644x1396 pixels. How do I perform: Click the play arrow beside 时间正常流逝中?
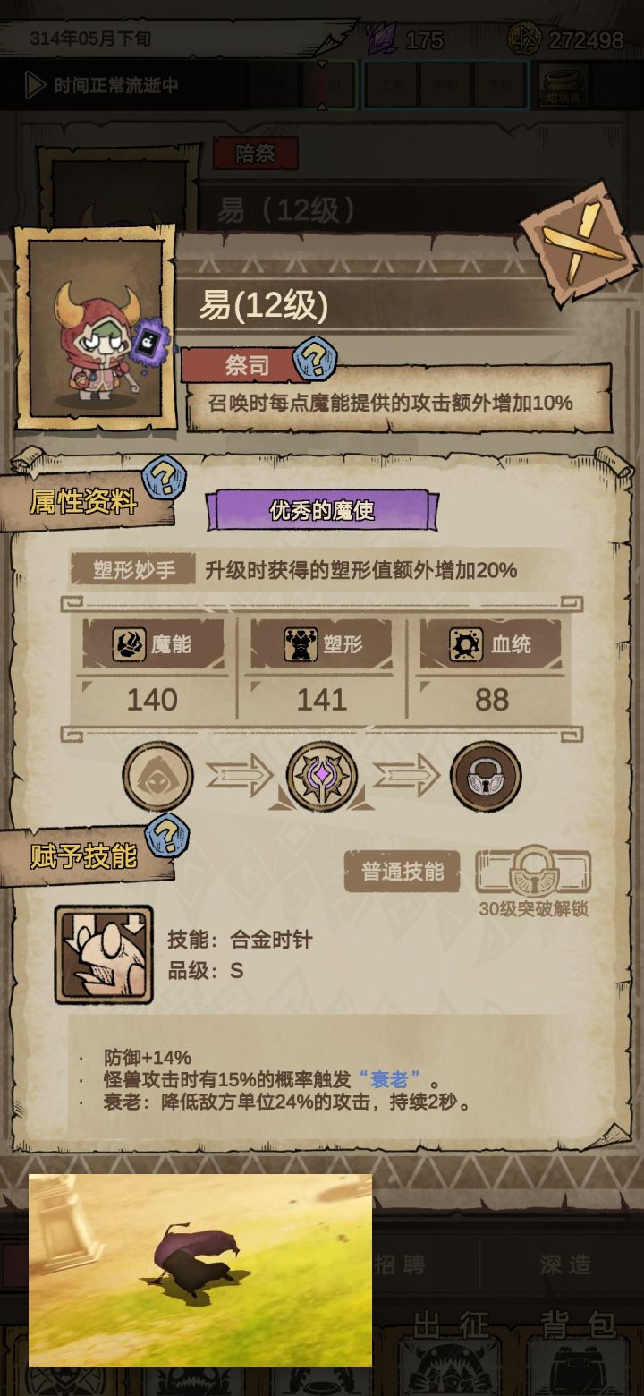click(x=35, y=85)
